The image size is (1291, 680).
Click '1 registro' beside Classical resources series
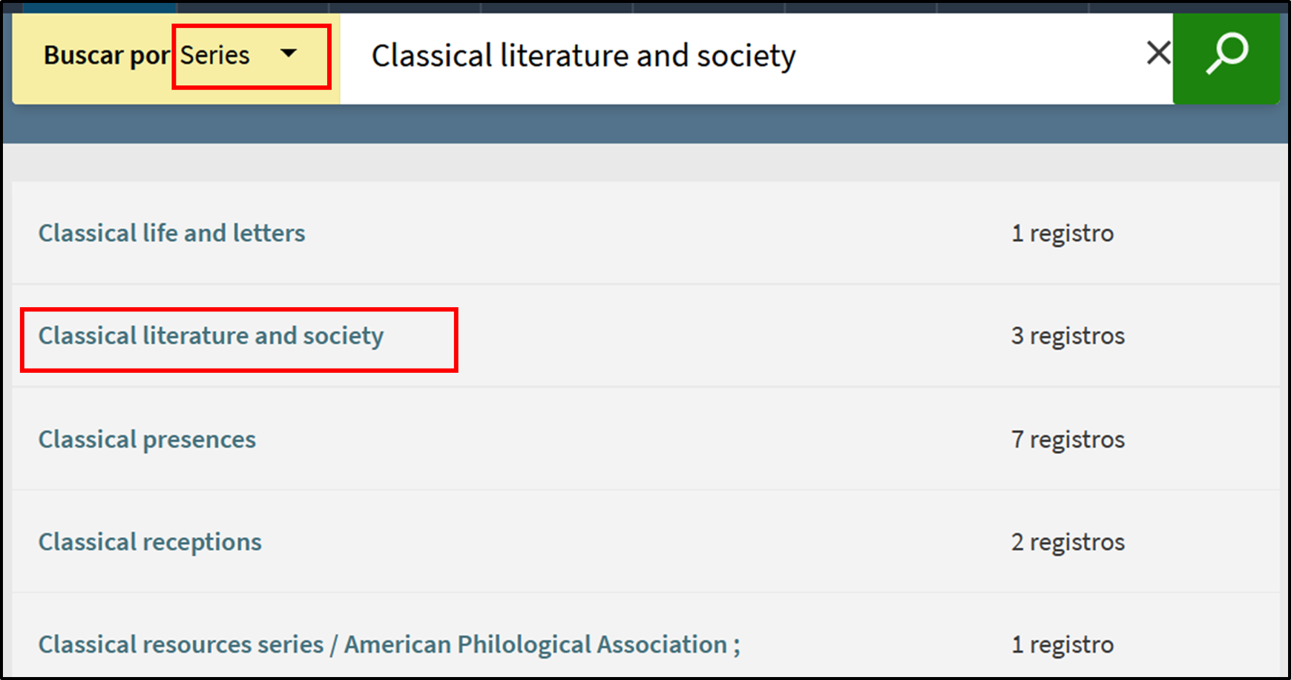tap(1062, 644)
